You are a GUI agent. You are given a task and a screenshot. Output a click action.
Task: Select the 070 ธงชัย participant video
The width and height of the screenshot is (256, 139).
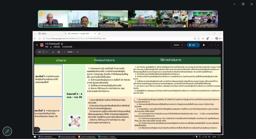click(53, 19)
